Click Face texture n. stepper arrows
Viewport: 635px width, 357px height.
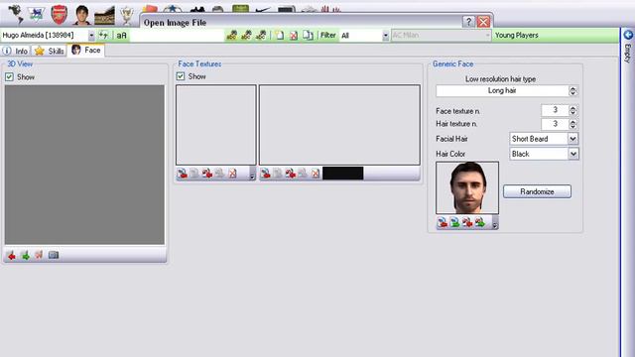tap(572, 110)
